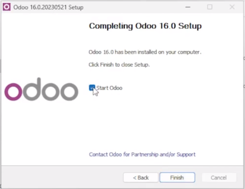The width and height of the screenshot is (245, 189).
Task: Click the "Completing Odoo 16.0 Setup" heading
Action: (x=145, y=26)
